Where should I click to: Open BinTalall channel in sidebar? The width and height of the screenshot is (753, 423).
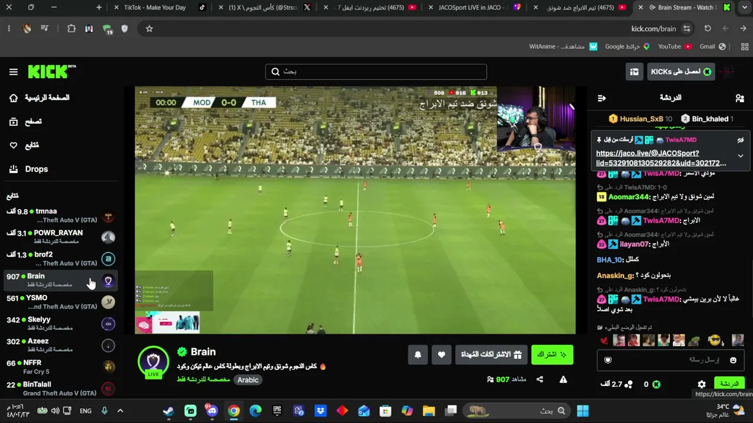(x=60, y=388)
